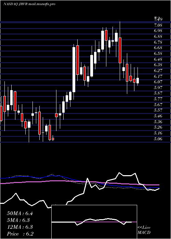Select the 6.78 price axis label
This screenshot has width=171, height=239.
click(158, 42)
